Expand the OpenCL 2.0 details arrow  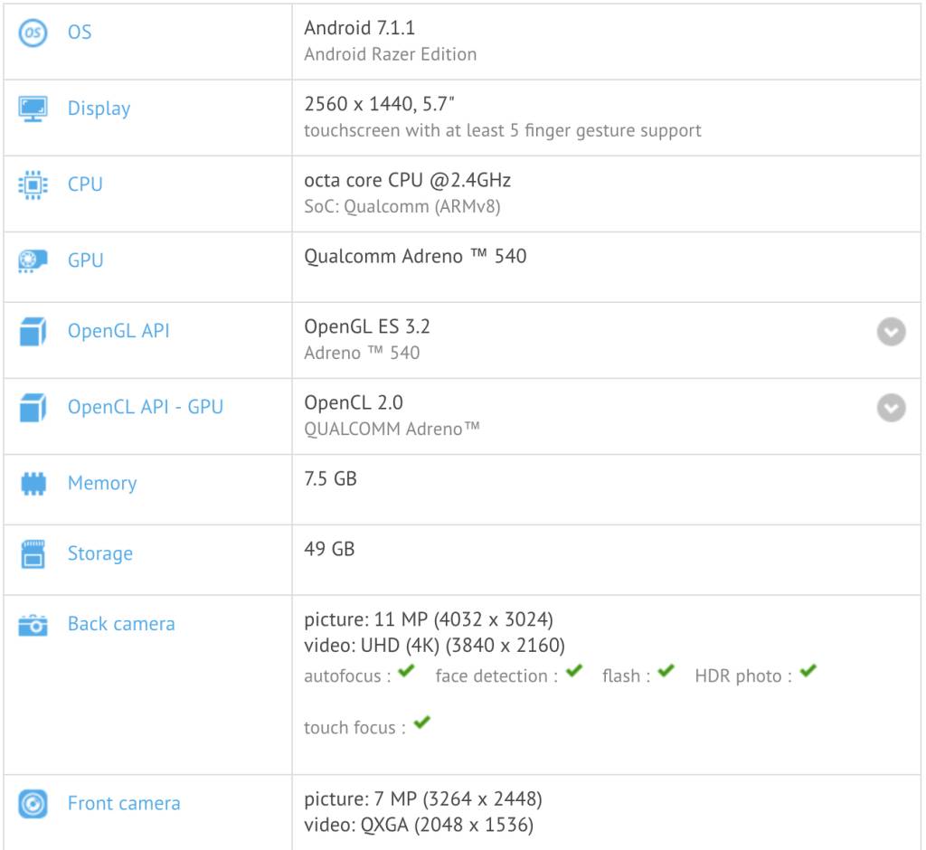891,409
